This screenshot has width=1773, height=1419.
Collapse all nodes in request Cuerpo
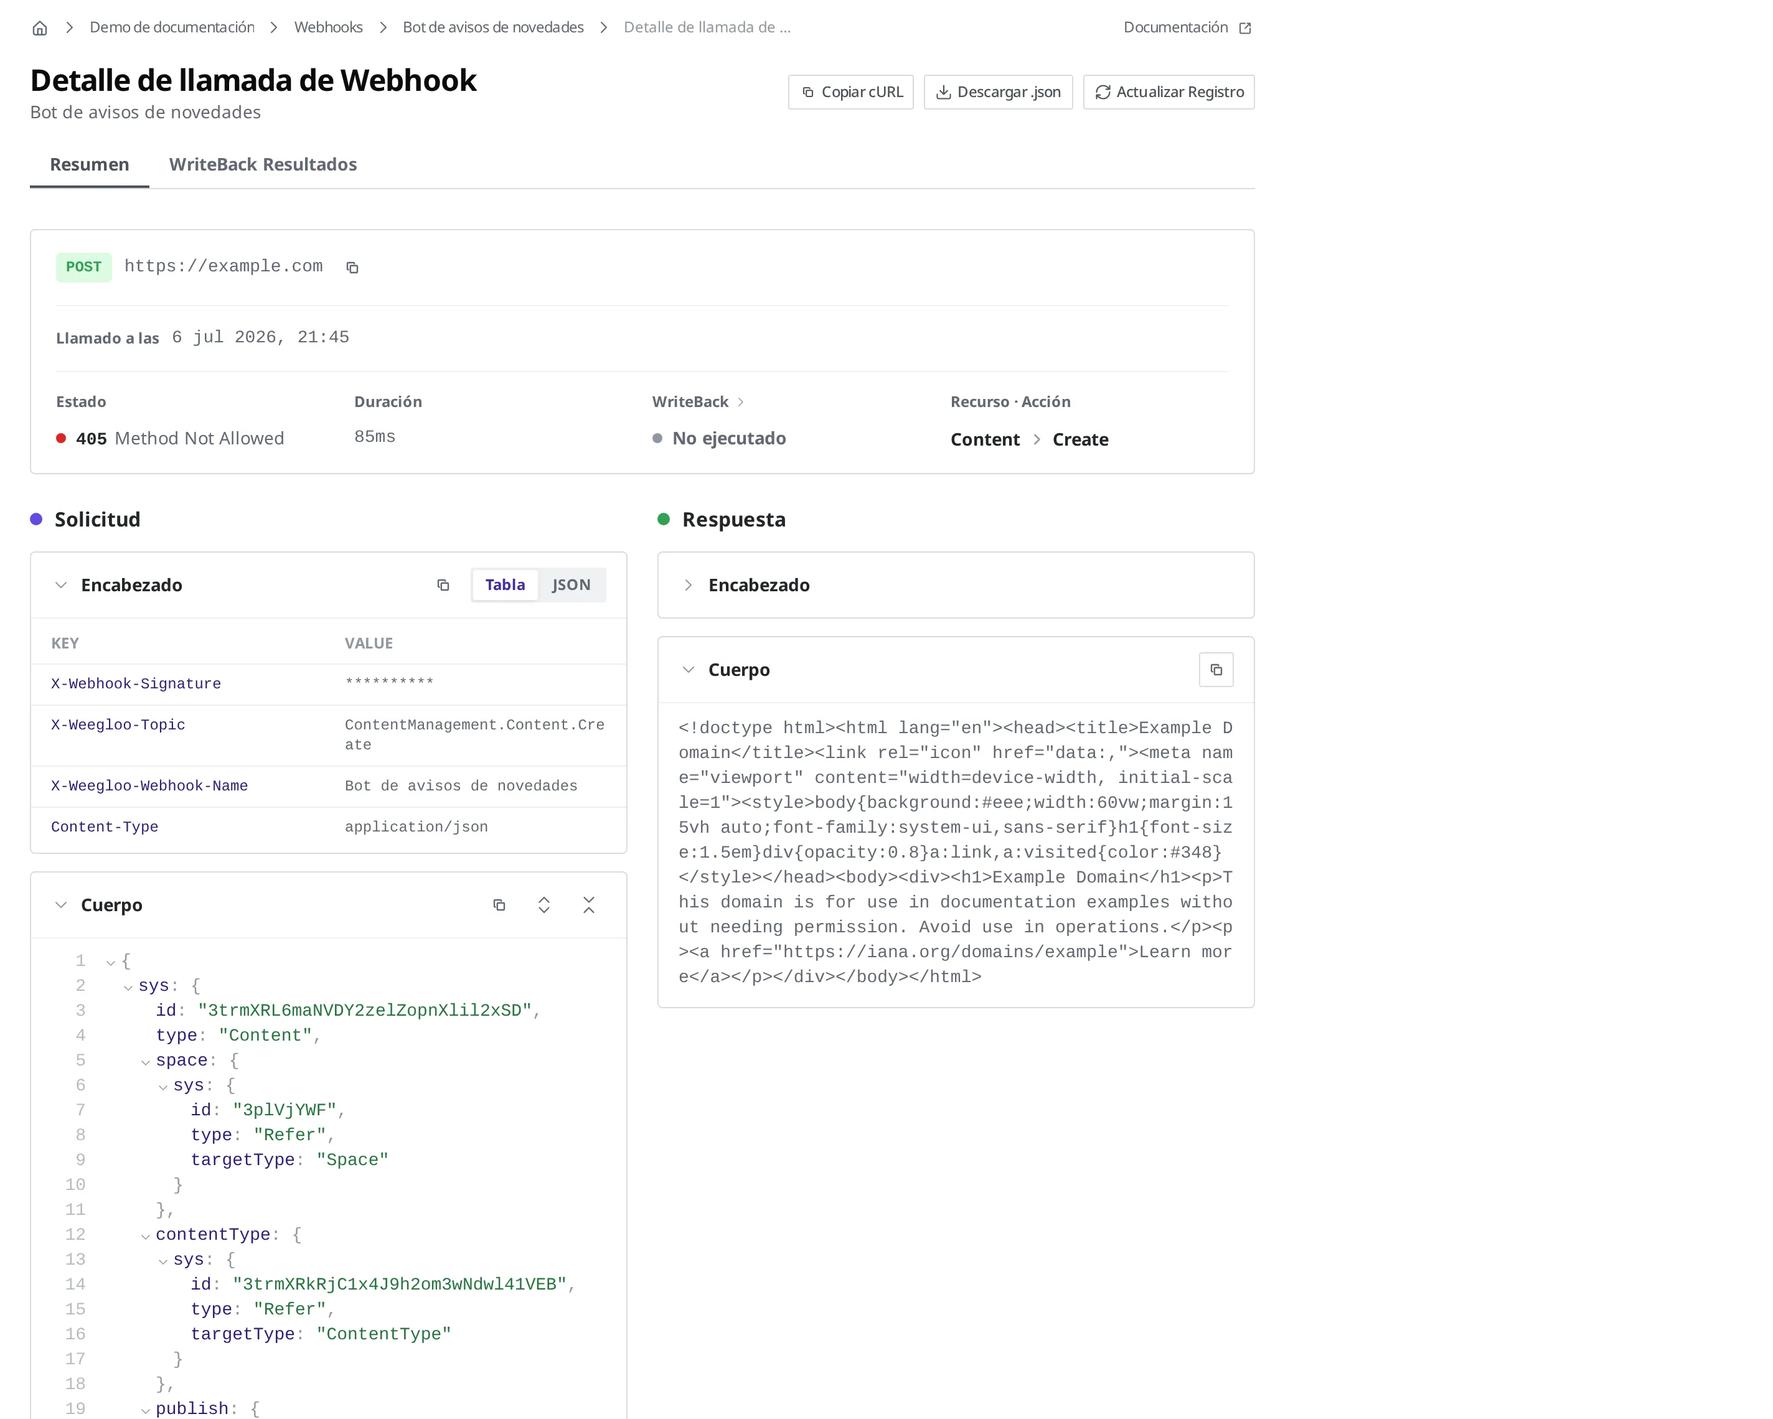(x=589, y=905)
